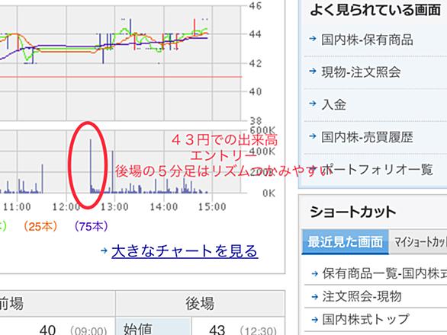Click arrow icon next to 国内株式トップ

tap(315, 320)
